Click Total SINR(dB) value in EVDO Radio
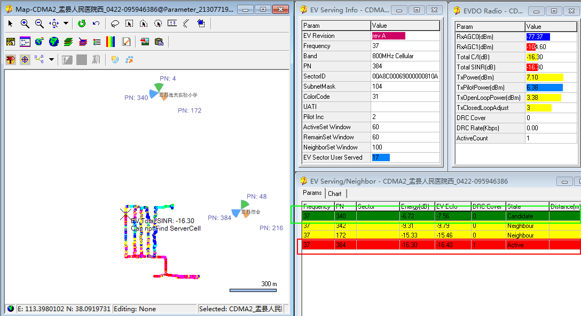 tap(551, 67)
